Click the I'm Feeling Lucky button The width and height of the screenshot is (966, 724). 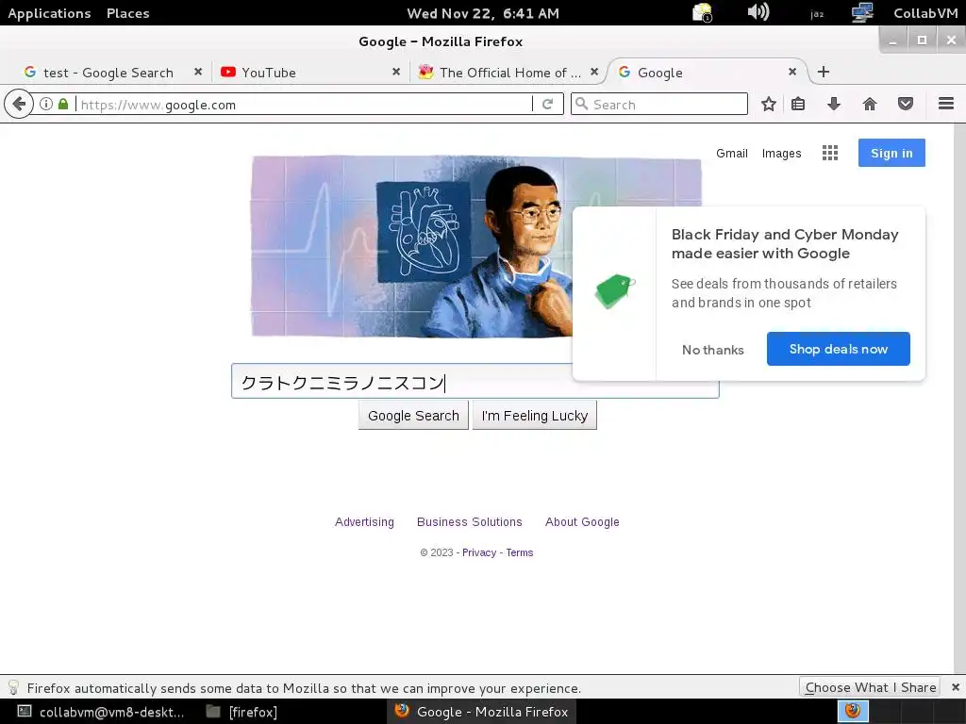point(535,416)
